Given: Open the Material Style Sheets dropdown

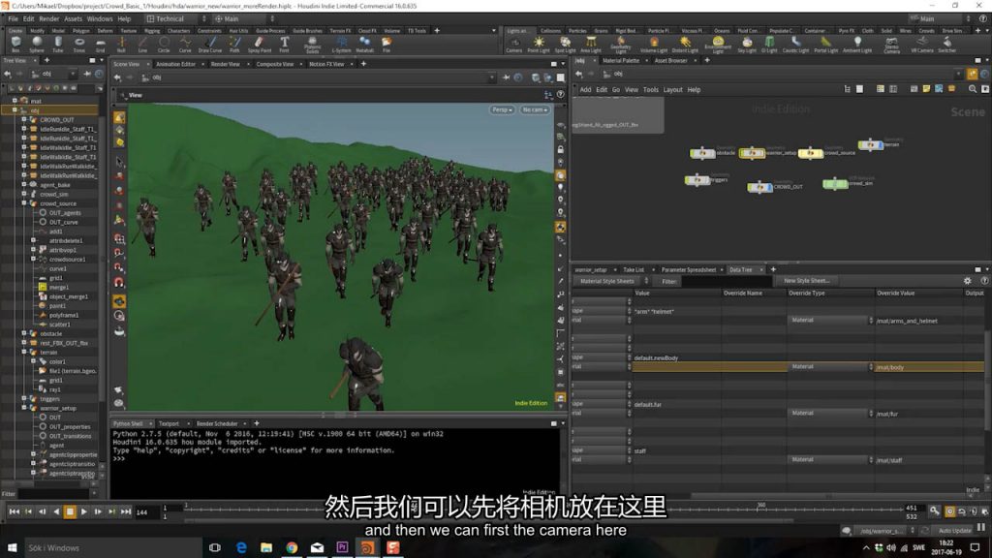Looking at the screenshot, I should 612,281.
